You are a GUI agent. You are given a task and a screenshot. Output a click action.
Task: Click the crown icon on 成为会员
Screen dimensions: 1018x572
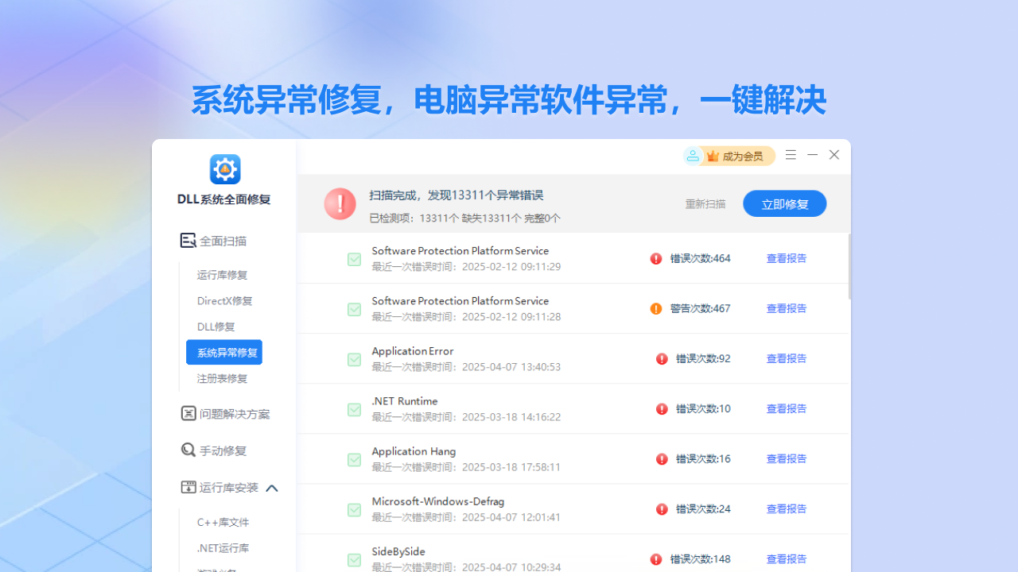click(x=713, y=156)
